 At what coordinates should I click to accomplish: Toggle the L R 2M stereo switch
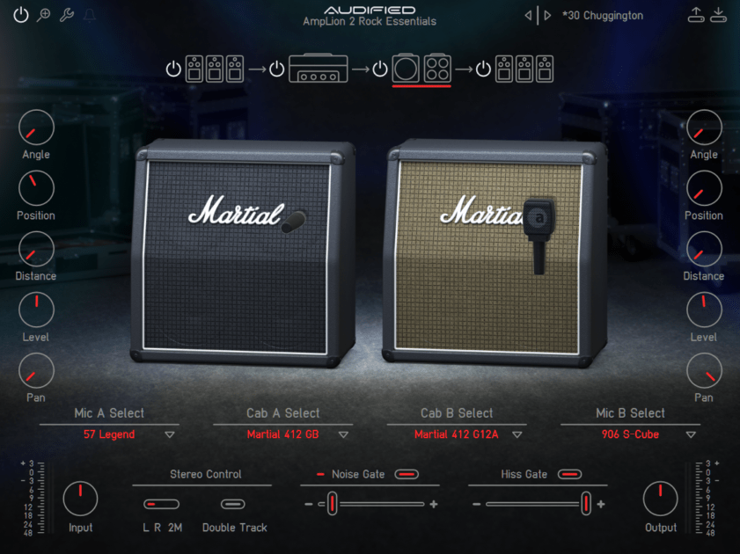(x=161, y=504)
